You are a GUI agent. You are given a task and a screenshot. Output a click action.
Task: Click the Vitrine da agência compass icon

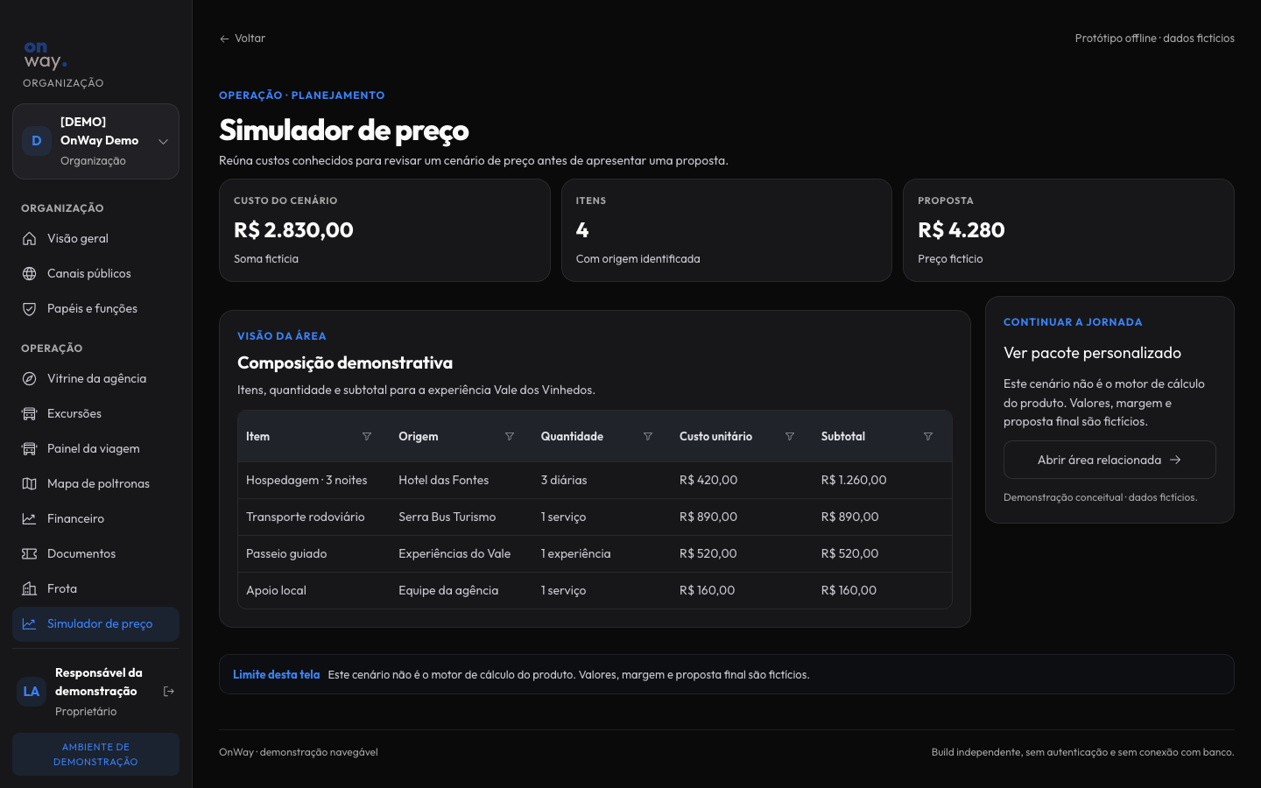pyautogui.click(x=29, y=378)
